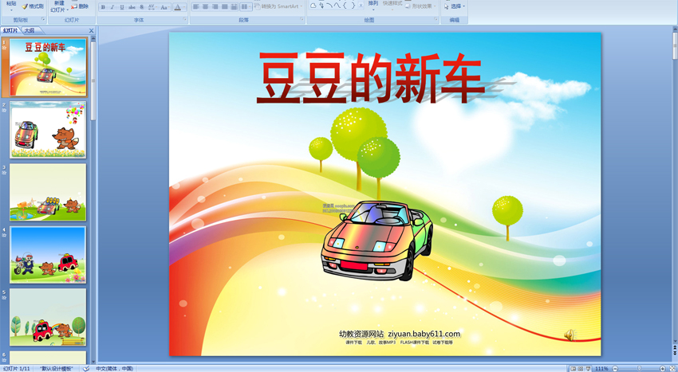Open Change Case (Aa) dropdown

(x=164, y=7)
